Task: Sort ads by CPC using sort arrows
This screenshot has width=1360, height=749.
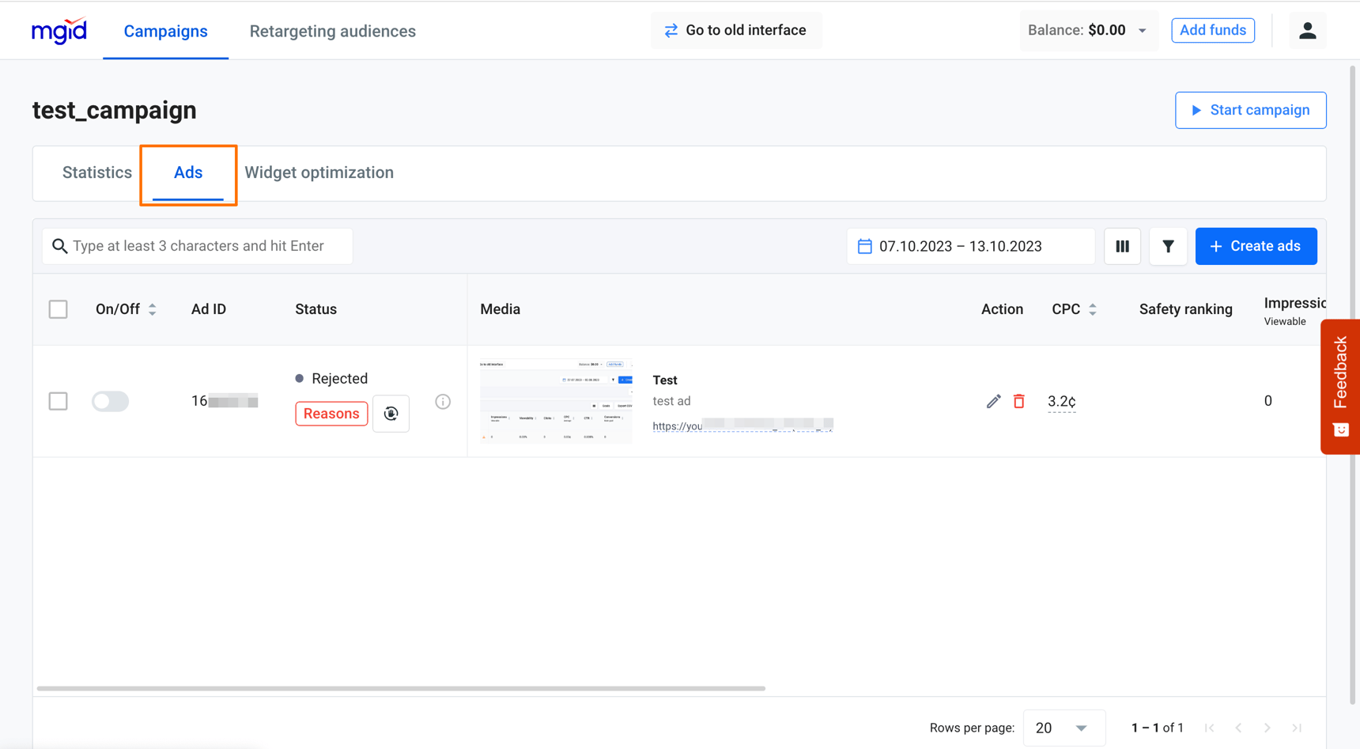Action: [1093, 309]
